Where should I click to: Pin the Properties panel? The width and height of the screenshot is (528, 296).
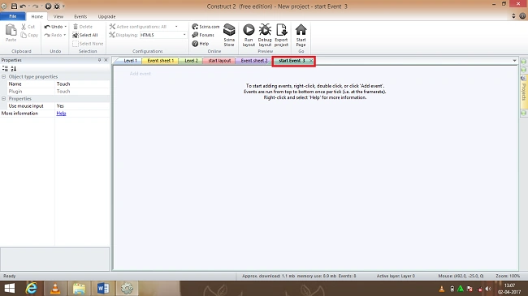point(99,60)
